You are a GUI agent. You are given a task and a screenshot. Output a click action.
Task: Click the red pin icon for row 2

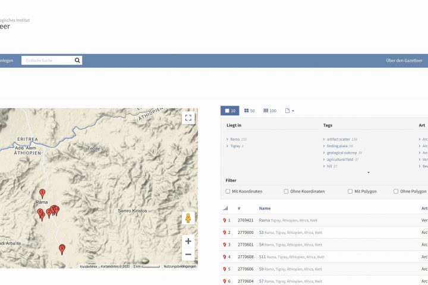224,233
